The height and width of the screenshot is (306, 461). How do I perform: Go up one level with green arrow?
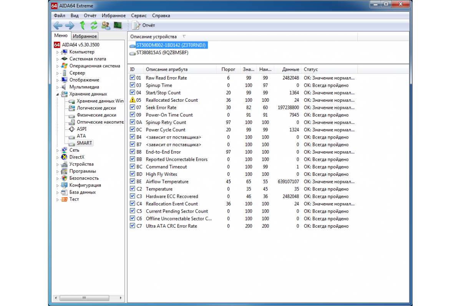tap(82, 26)
